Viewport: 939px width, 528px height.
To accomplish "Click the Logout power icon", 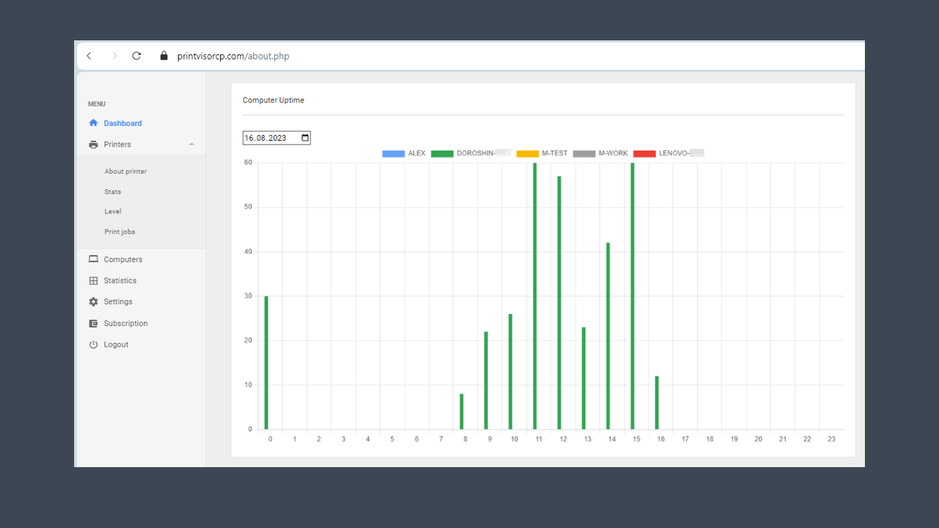I will [x=93, y=345].
